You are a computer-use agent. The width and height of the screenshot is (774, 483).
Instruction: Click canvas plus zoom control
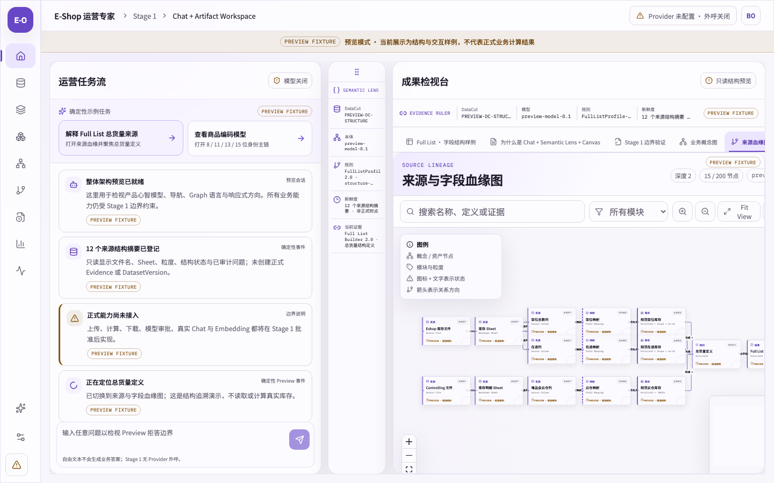[409, 442]
